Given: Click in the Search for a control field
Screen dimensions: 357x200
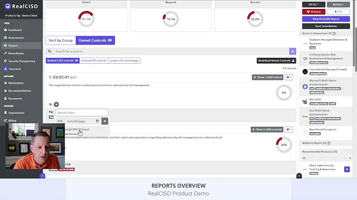Looking at the screenshot, I should tap(171, 51).
